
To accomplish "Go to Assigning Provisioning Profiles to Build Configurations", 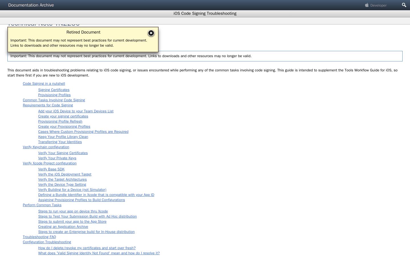I will [81, 200].
